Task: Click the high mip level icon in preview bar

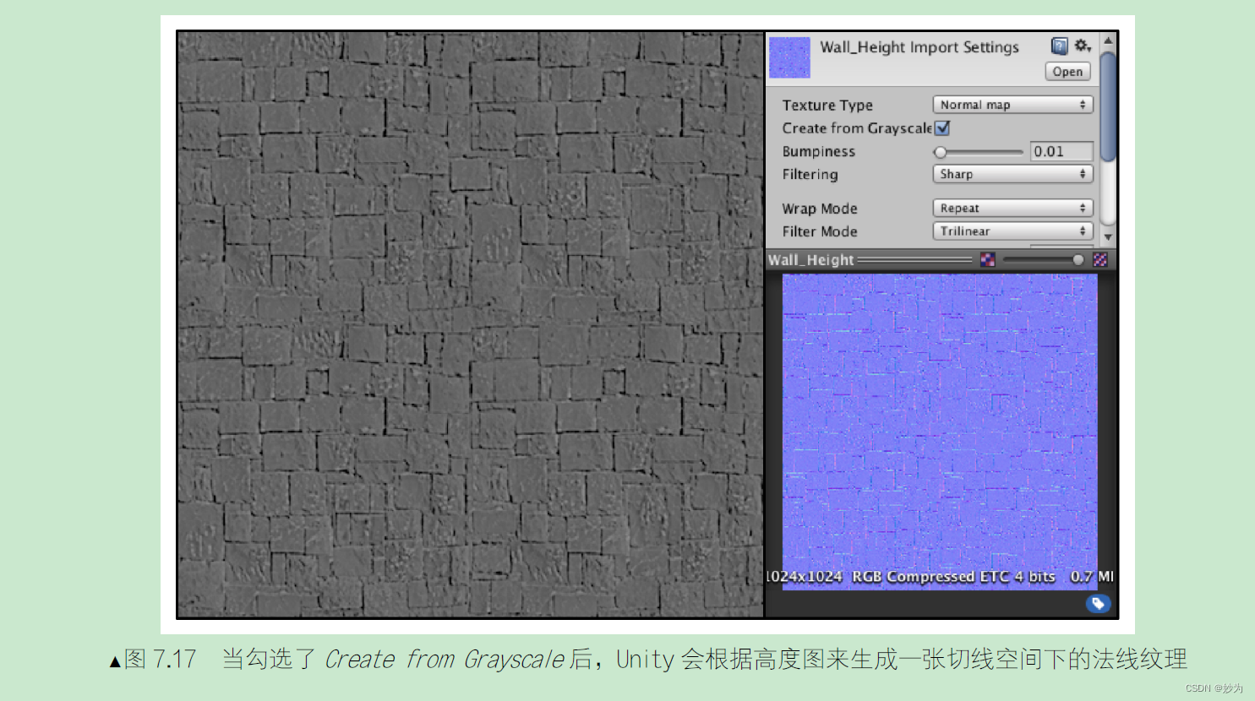Action: 1100,260
